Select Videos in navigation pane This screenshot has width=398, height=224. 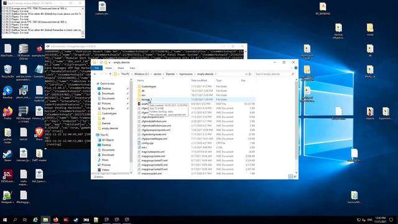click(x=105, y=170)
